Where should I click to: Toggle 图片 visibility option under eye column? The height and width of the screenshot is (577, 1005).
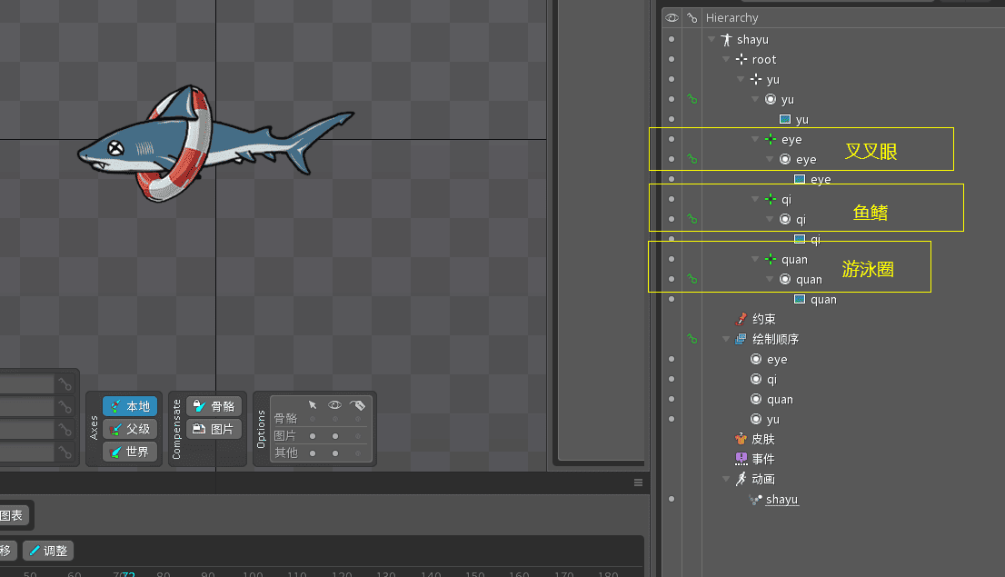point(335,436)
